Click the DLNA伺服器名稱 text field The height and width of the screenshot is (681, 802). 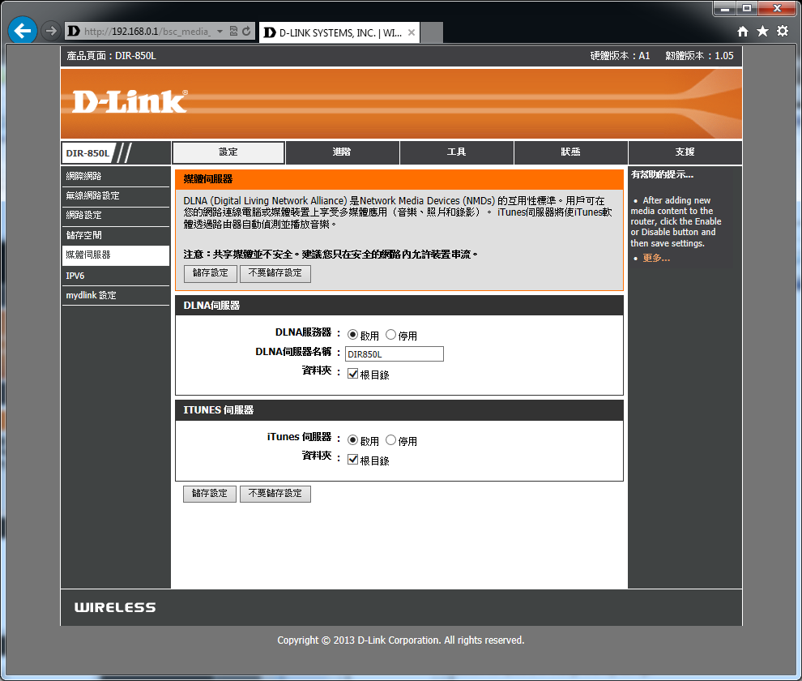[x=395, y=354]
